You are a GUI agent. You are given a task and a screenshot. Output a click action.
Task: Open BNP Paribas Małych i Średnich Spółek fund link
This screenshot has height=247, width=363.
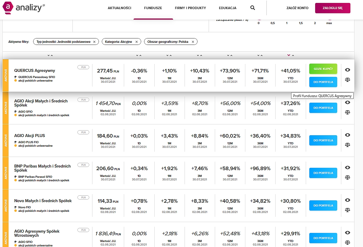pyautogui.click(x=43, y=168)
